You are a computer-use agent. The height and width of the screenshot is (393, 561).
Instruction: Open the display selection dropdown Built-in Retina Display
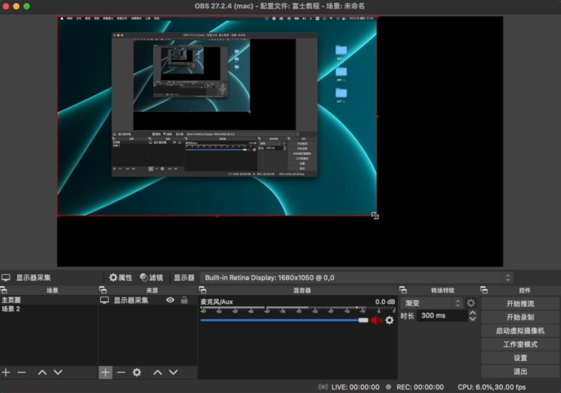tap(357, 278)
